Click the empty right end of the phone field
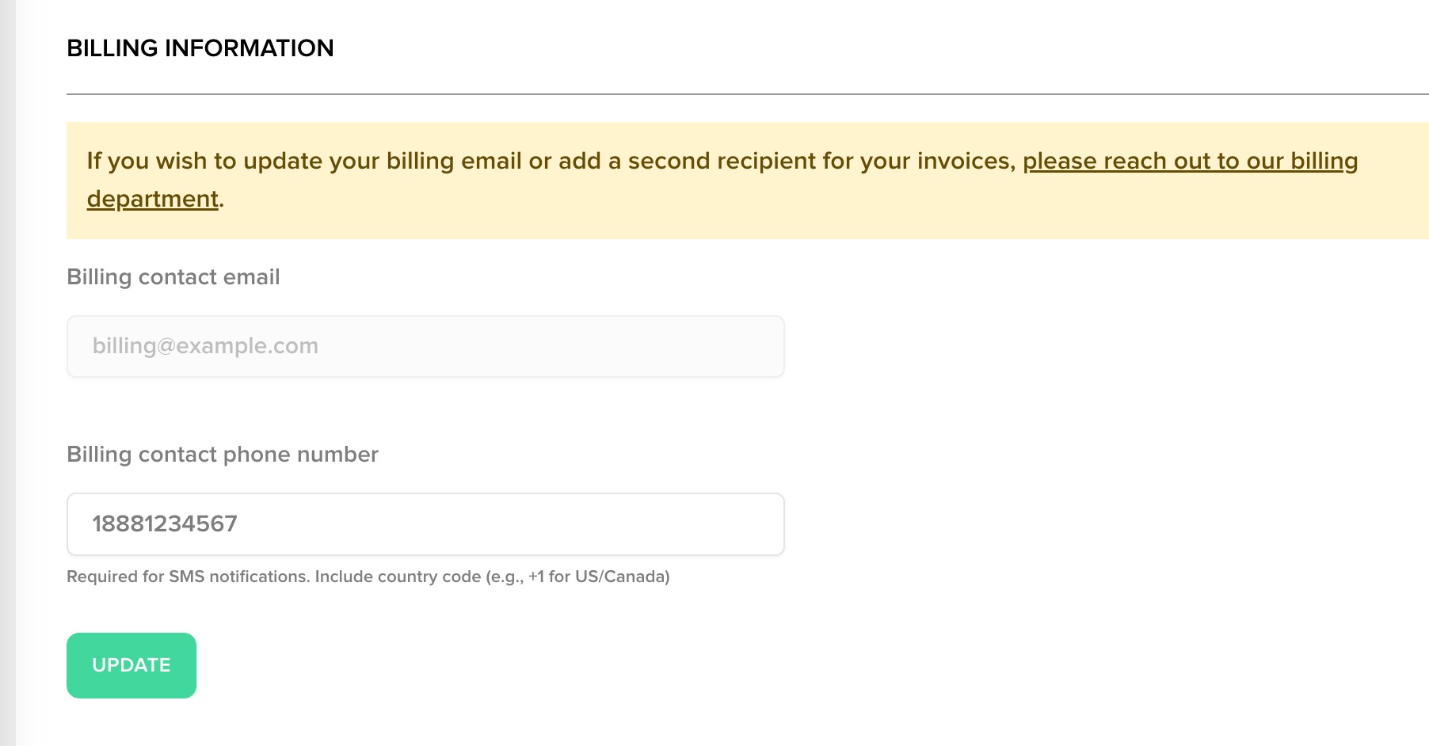Screen dimensions: 1429x746 pyautogui.click(x=713, y=524)
